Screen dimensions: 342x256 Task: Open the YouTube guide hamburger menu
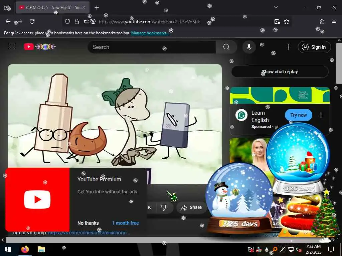[12, 47]
